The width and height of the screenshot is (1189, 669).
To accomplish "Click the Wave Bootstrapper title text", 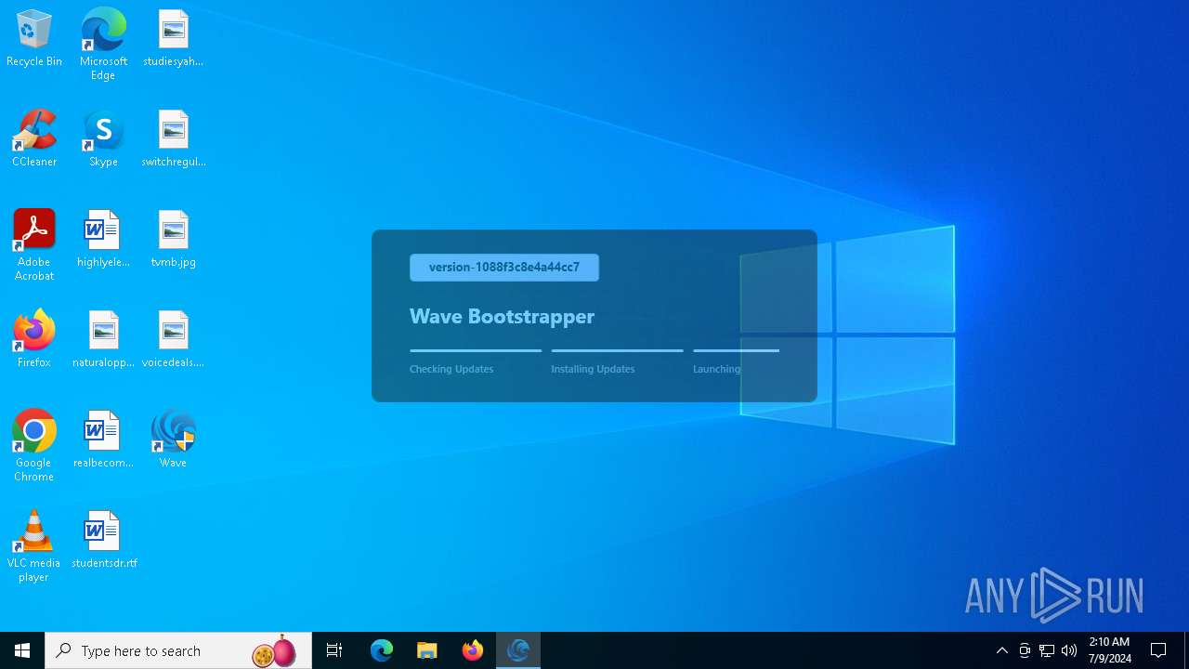I will click(x=502, y=316).
